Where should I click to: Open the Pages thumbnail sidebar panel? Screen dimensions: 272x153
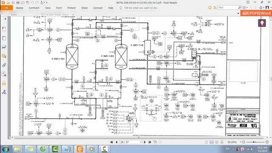[4, 38]
